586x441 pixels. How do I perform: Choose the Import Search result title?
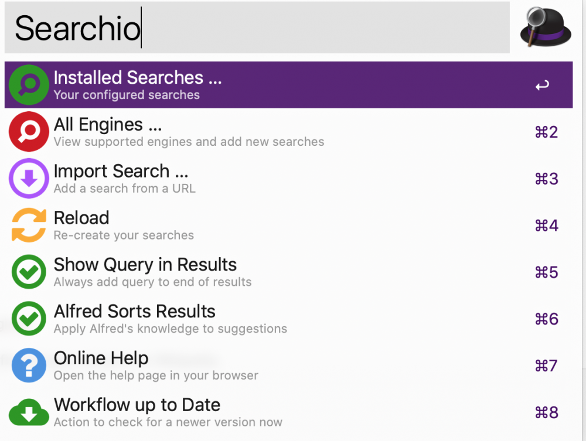[120, 172]
